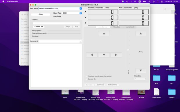Enable Spindle On checkbox
180x112 pixels.
(x=87, y=79)
